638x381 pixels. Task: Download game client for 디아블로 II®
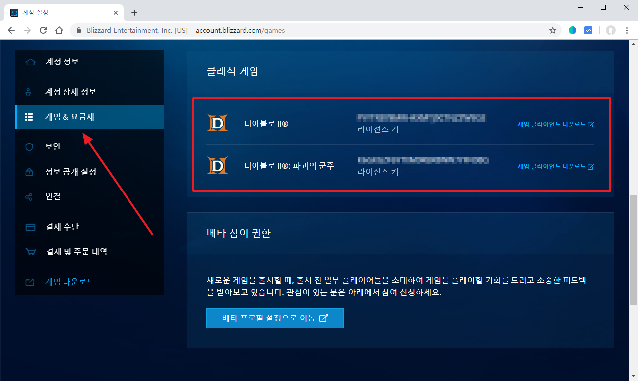556,125
